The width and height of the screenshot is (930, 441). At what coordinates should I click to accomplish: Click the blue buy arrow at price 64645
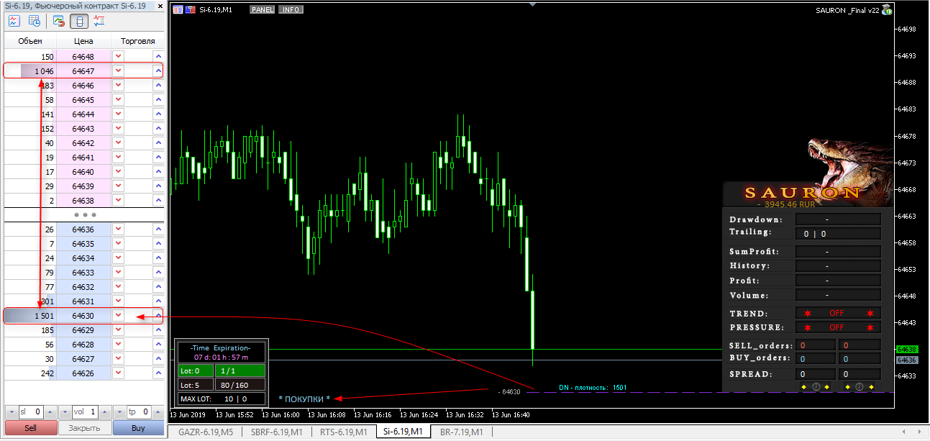158,99
